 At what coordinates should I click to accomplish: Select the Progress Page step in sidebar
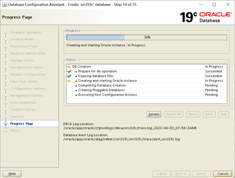(22, 123)
